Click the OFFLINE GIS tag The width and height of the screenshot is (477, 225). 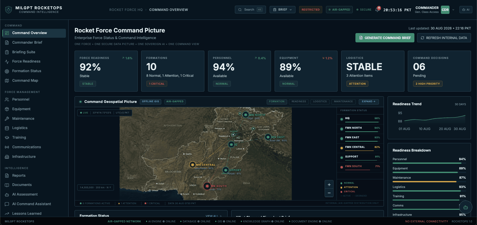coord(151,102)
